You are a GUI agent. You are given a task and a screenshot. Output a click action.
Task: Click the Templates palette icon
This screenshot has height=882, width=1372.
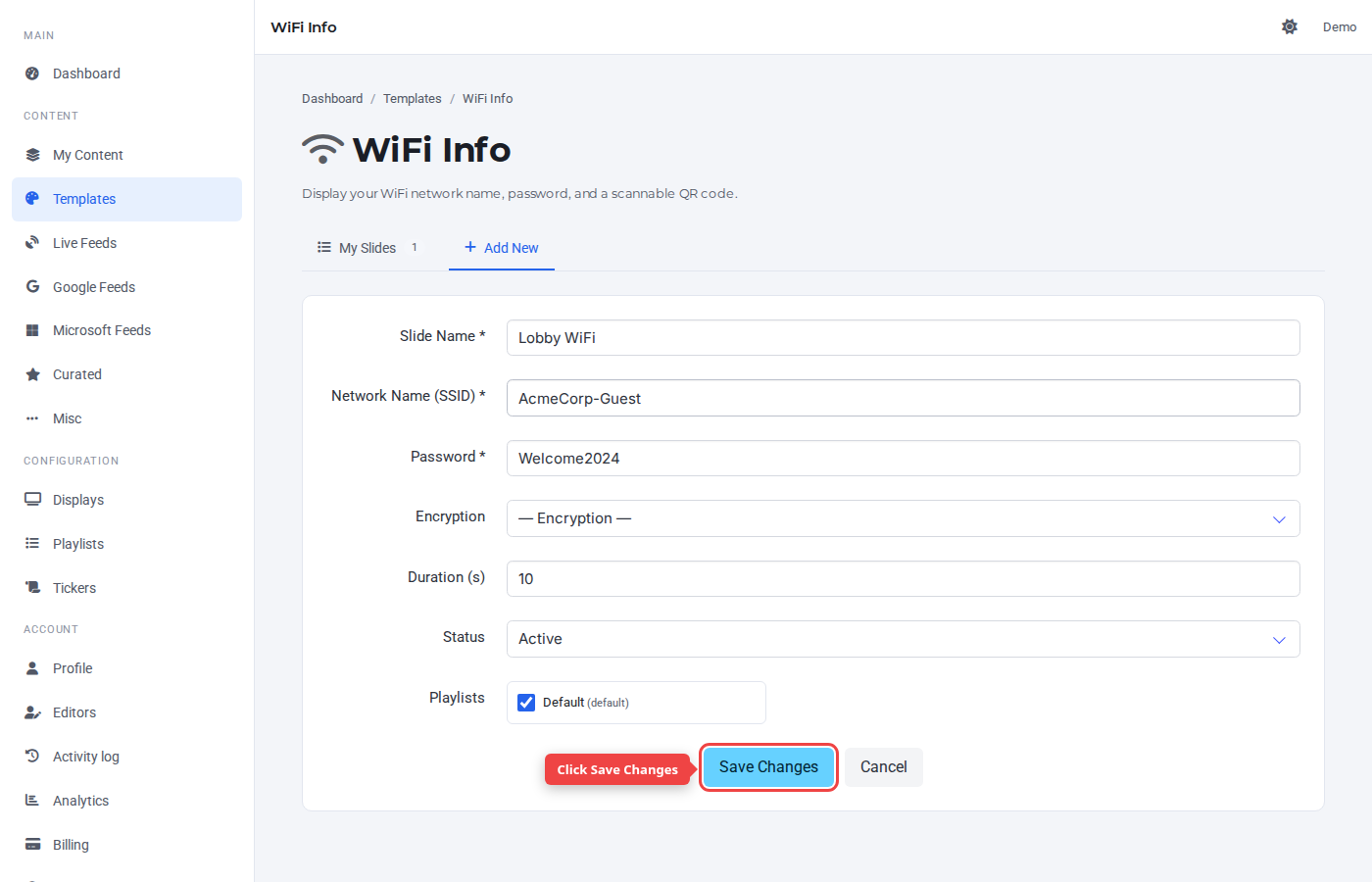coord(32,199)
